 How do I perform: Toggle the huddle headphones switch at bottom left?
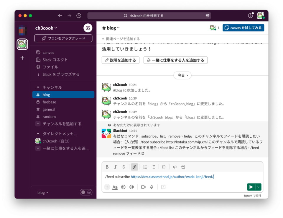[86, 192]
